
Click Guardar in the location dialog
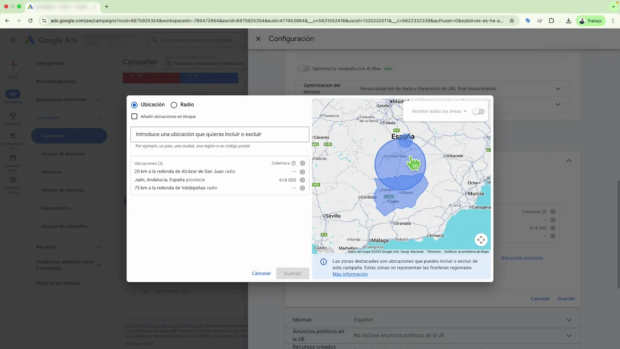tap(292, 273)
